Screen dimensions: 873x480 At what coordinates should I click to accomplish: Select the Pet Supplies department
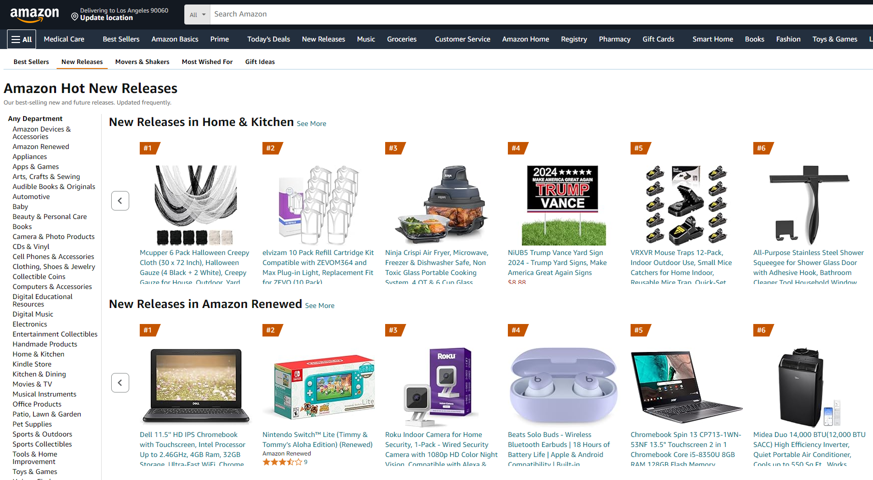(32, 424)
